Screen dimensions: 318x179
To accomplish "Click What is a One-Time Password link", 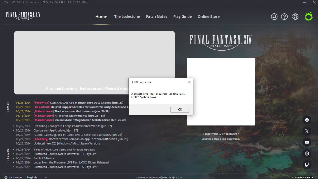I will pyautogui.click(x=221, y=139).
